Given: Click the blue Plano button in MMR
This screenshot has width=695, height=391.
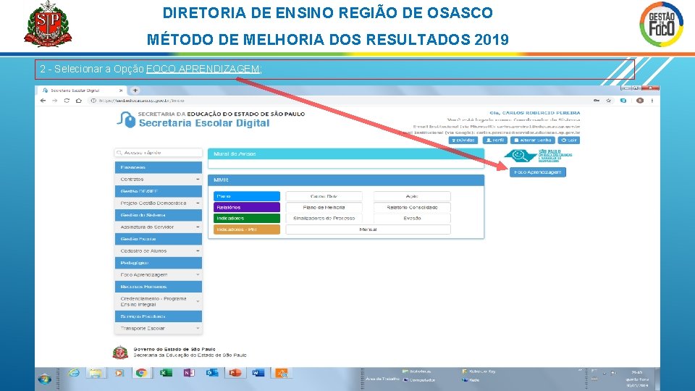Looking at the screenshot, I should pos(247,196).
